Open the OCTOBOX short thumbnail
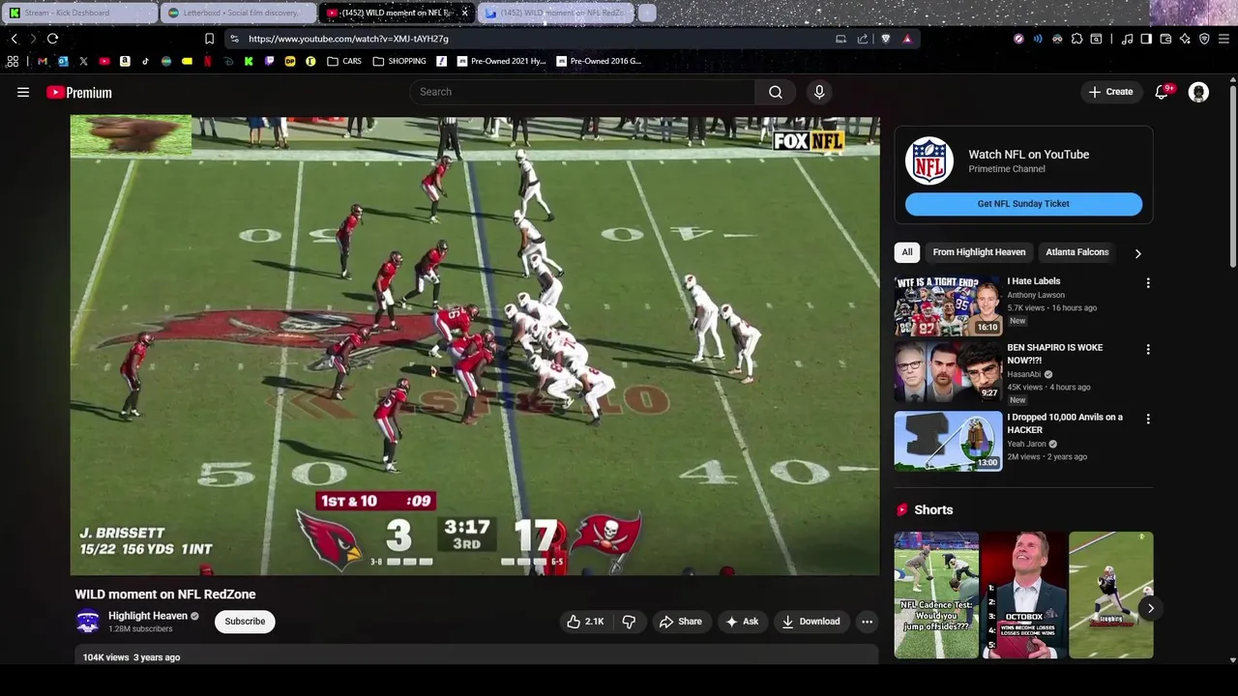The width and height of the screenshot is (1238, 696). (x=1023, y=594)
